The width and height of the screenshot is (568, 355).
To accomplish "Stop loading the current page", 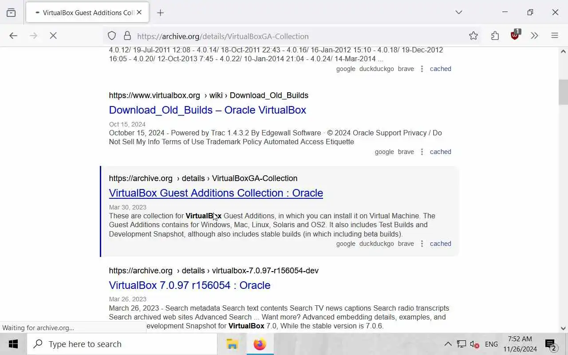I will [53, 36].
